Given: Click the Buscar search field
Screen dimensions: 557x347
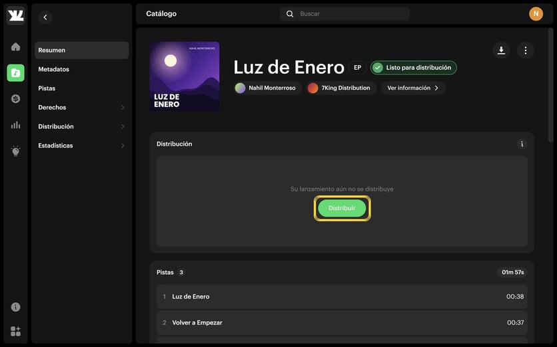Looking at the screenshot, I should (x=344, y=14).
